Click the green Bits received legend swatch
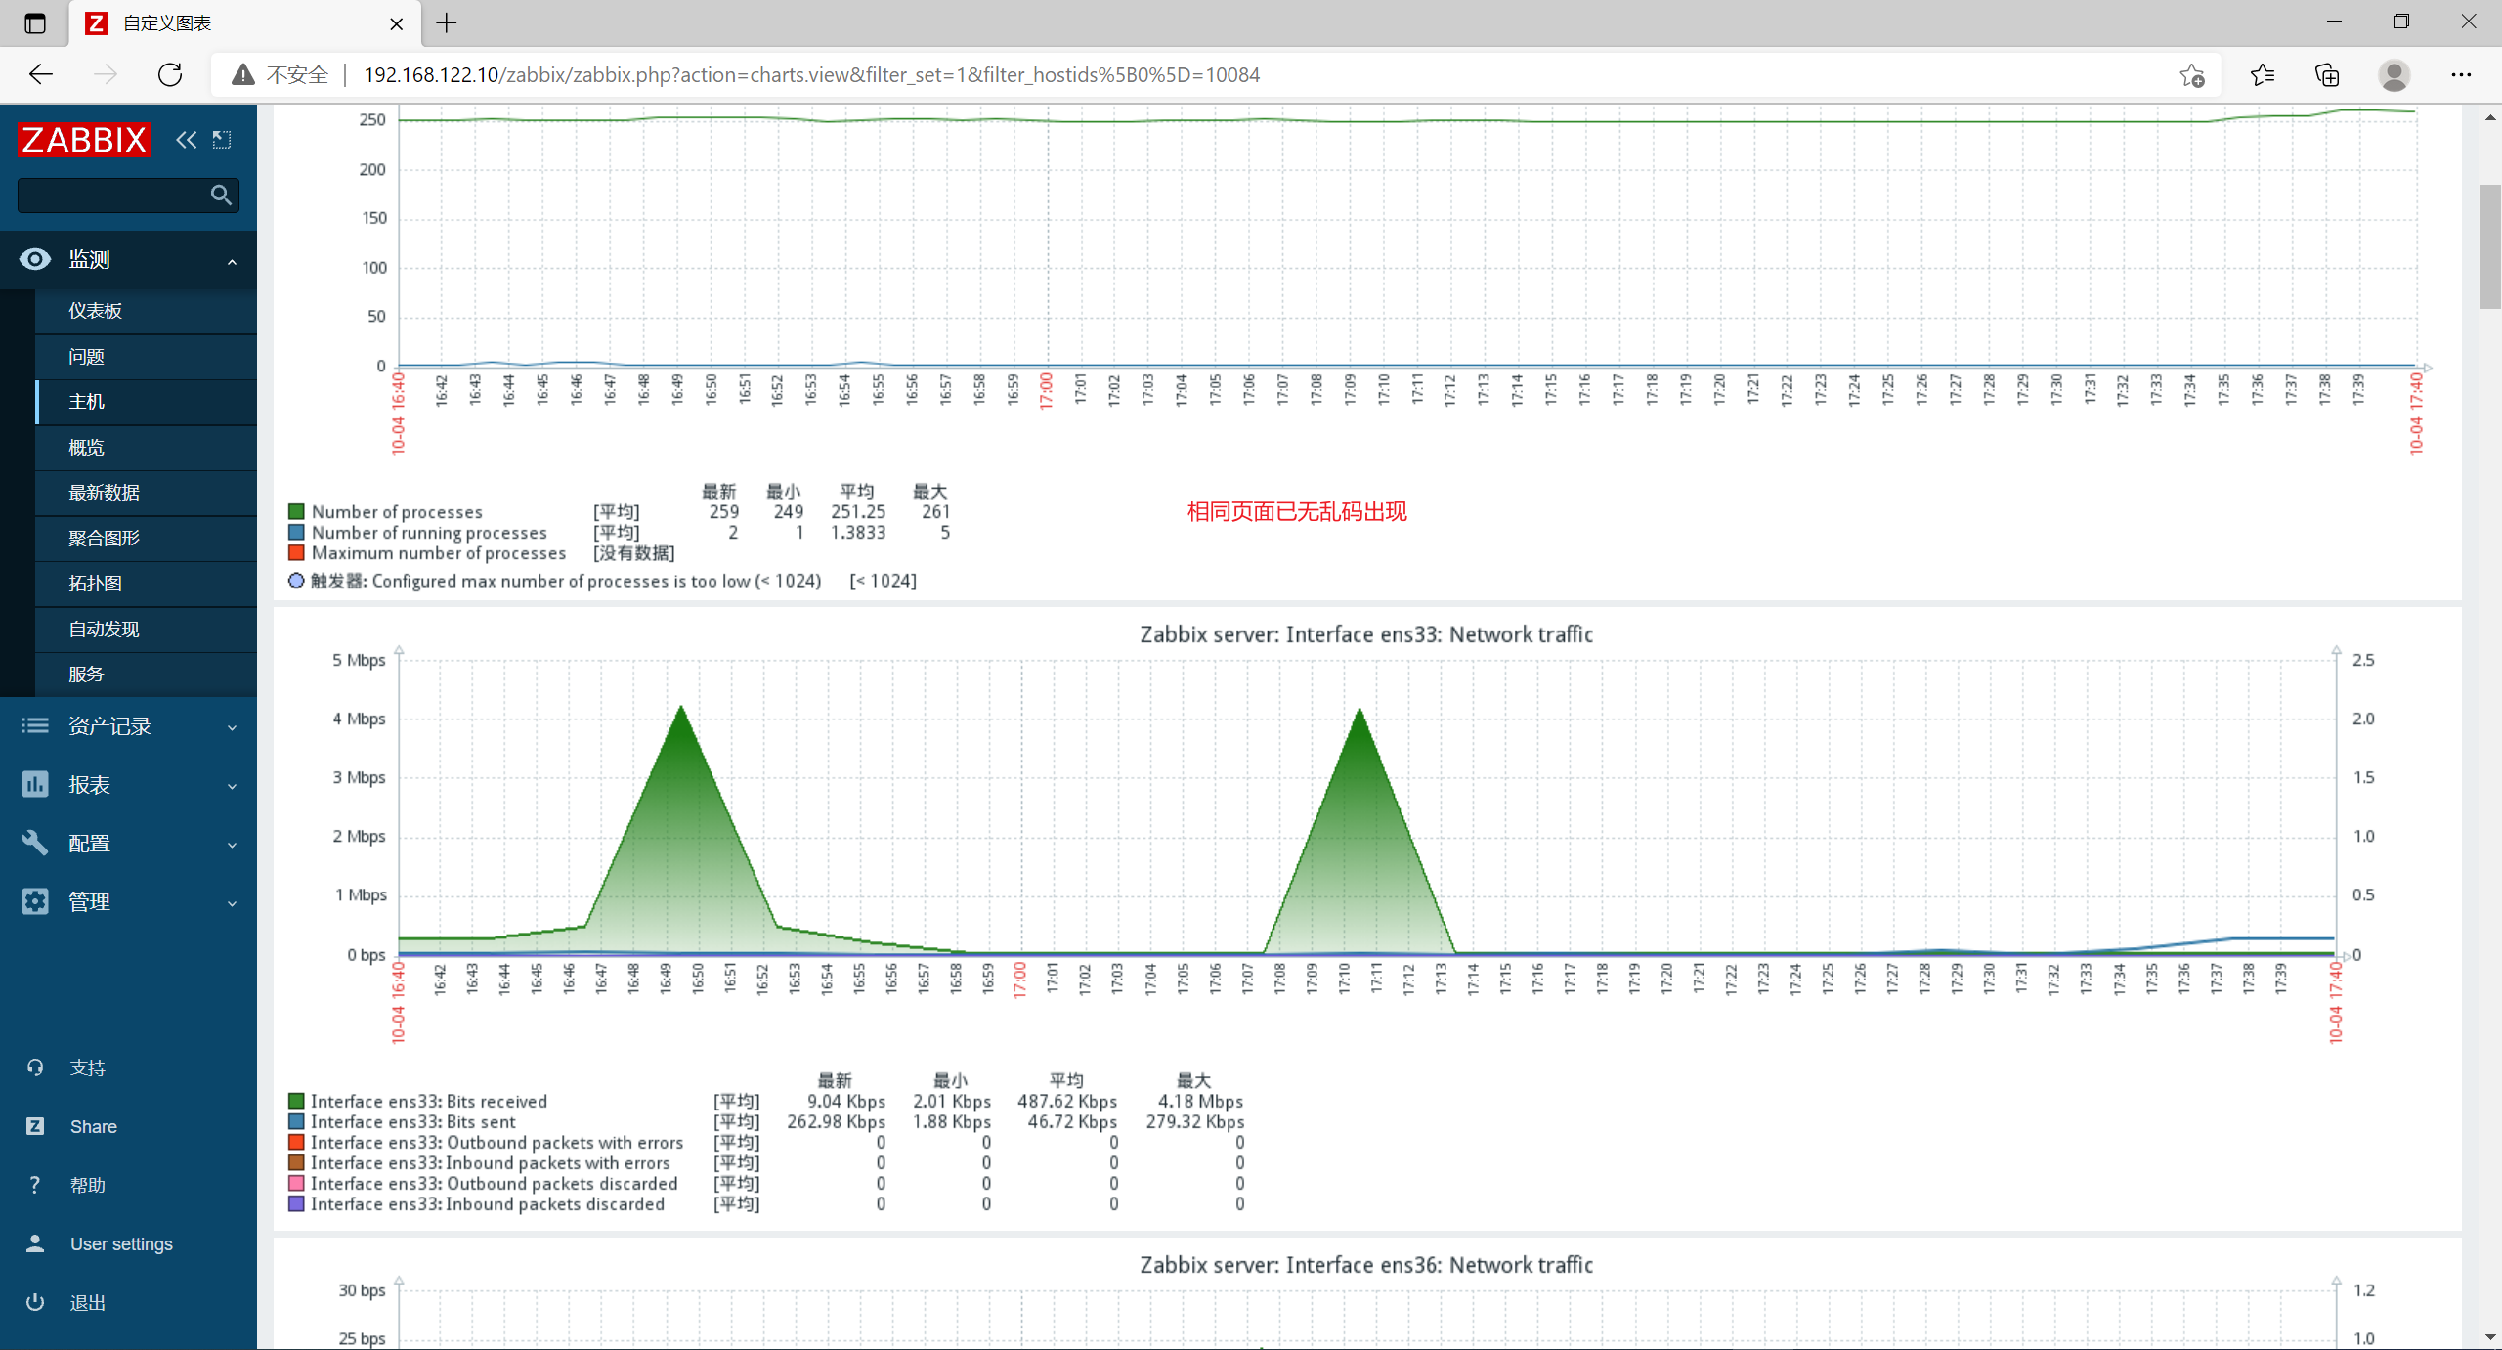Image resolution: width=2502 pixels, height=1350 pixels. (x=296, y=1101)
